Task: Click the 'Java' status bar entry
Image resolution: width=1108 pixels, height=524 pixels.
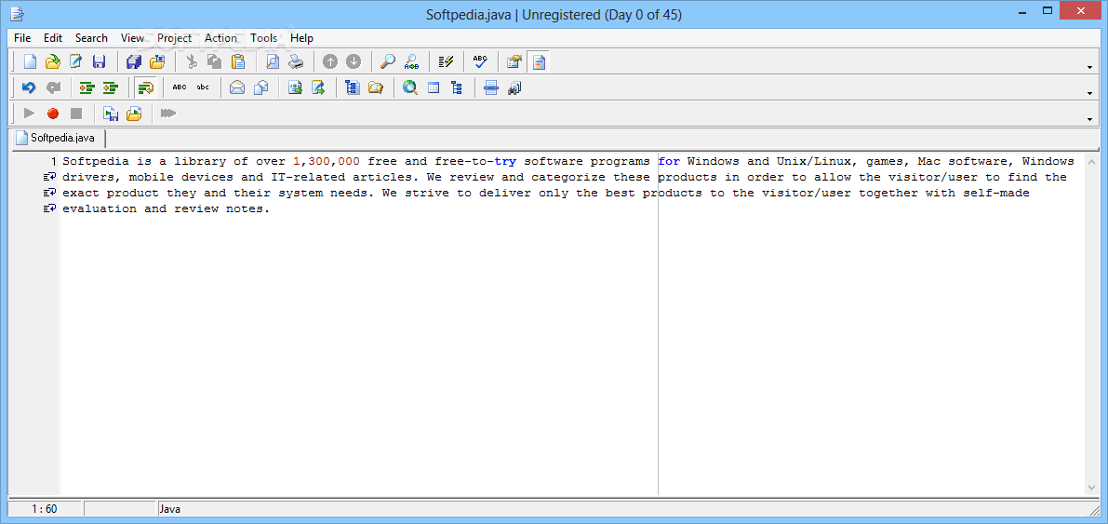Action: tap(169, 508)
